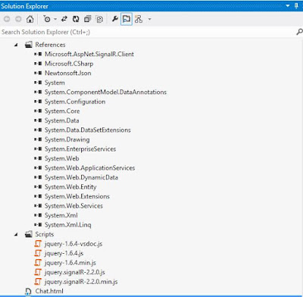Screen dimensions: 303x297
Task: Select the System.Xml.Linq reference
Action: click(68, 225)
